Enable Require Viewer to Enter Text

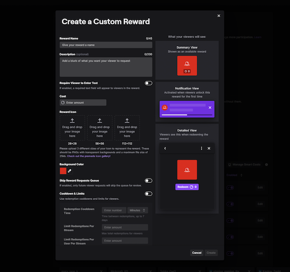pos(148,83)
